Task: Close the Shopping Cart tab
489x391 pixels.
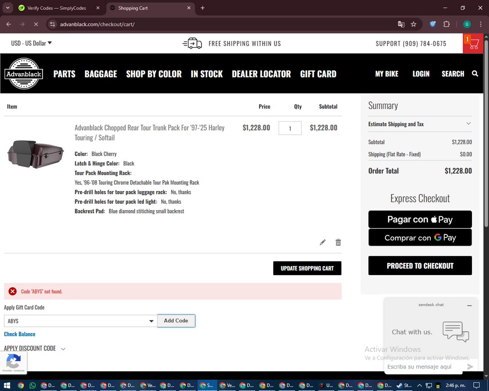Action: coord(189,8)
